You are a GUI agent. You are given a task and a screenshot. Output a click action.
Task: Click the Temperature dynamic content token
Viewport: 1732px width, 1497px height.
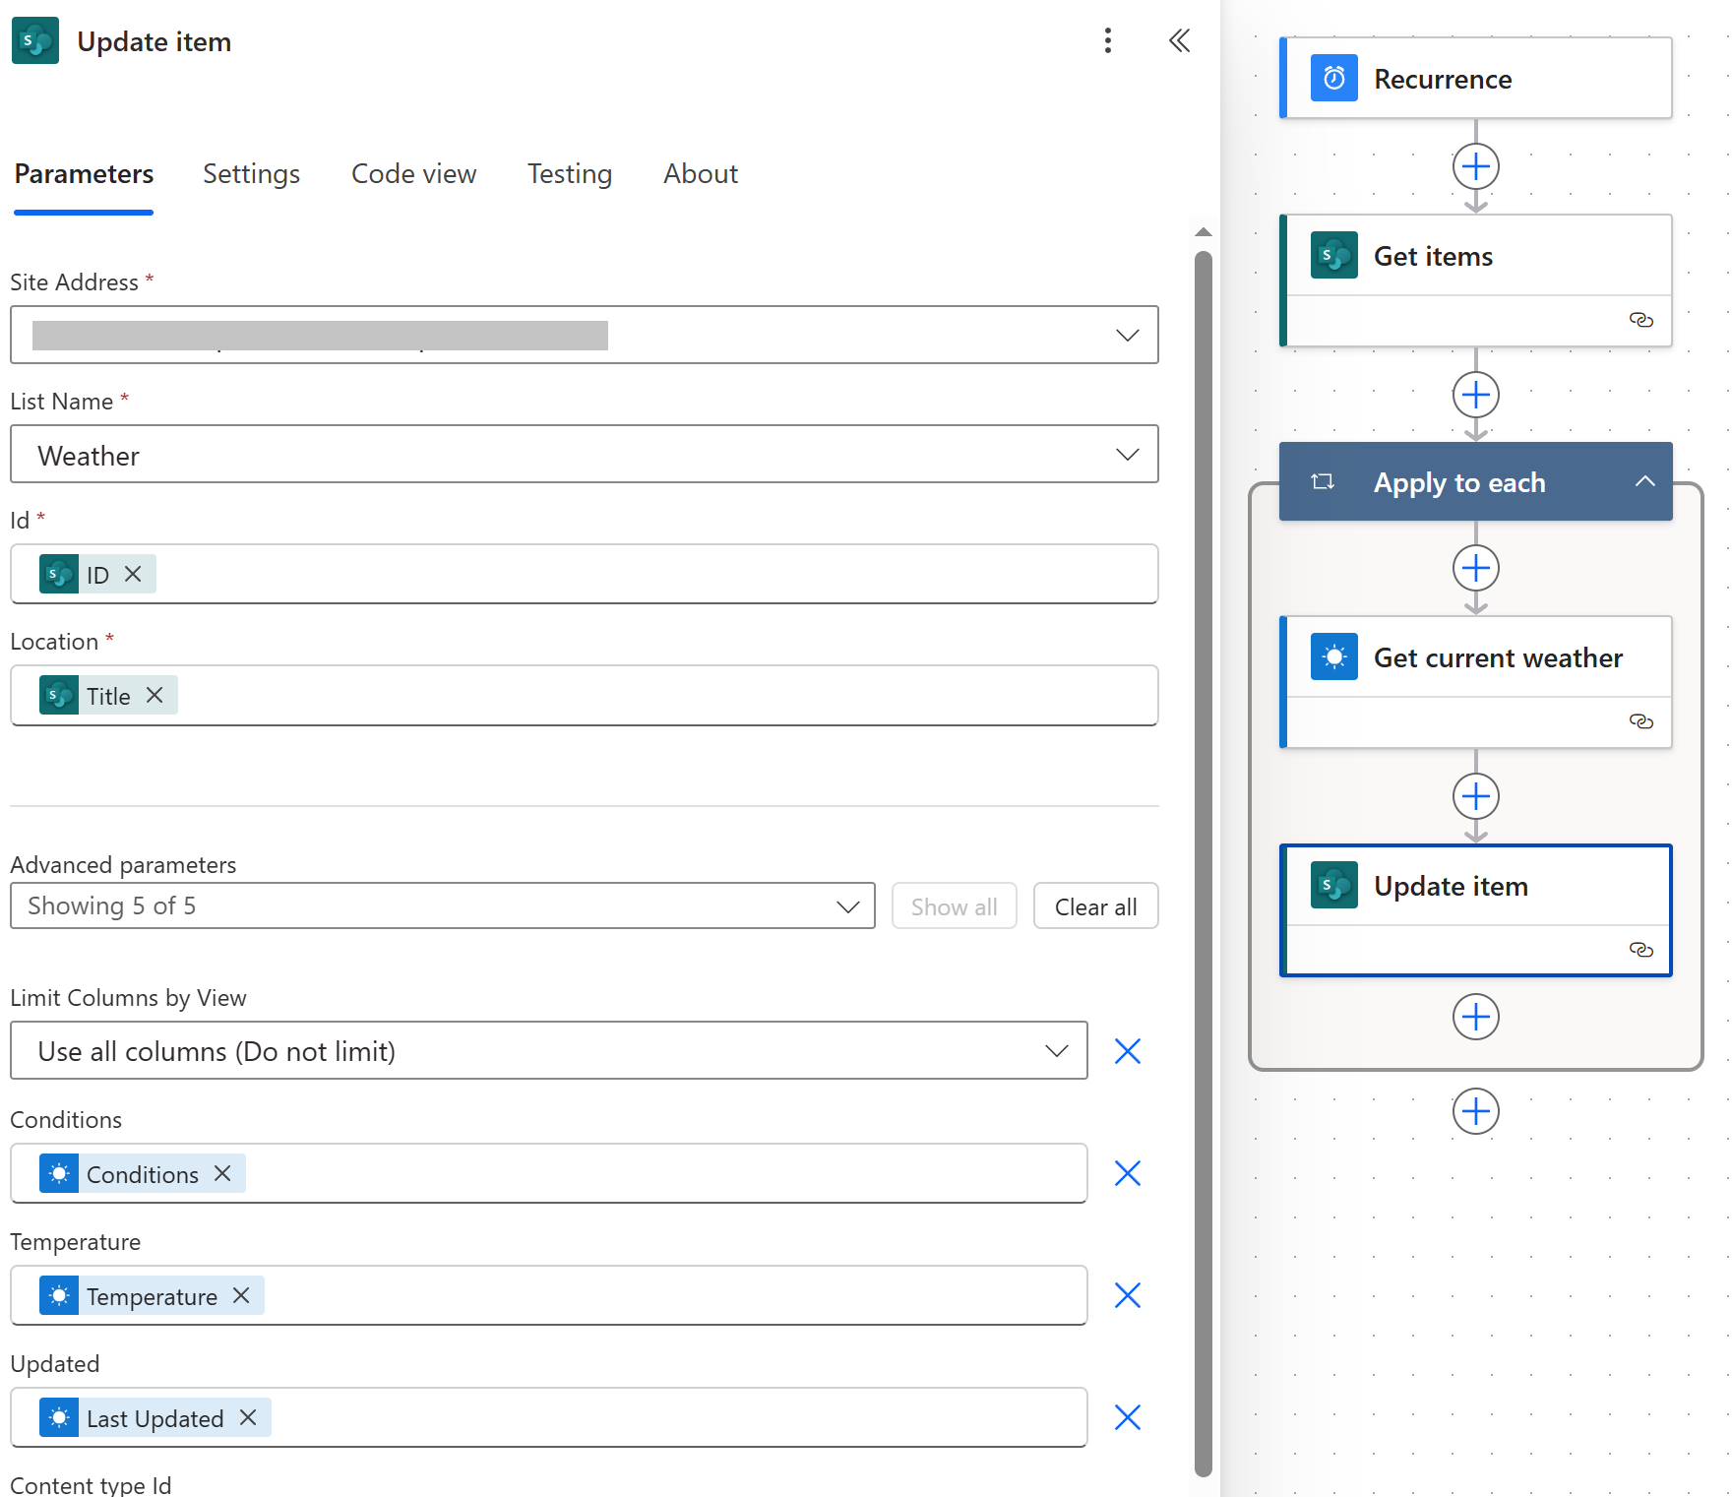[x=152, y=1296]
